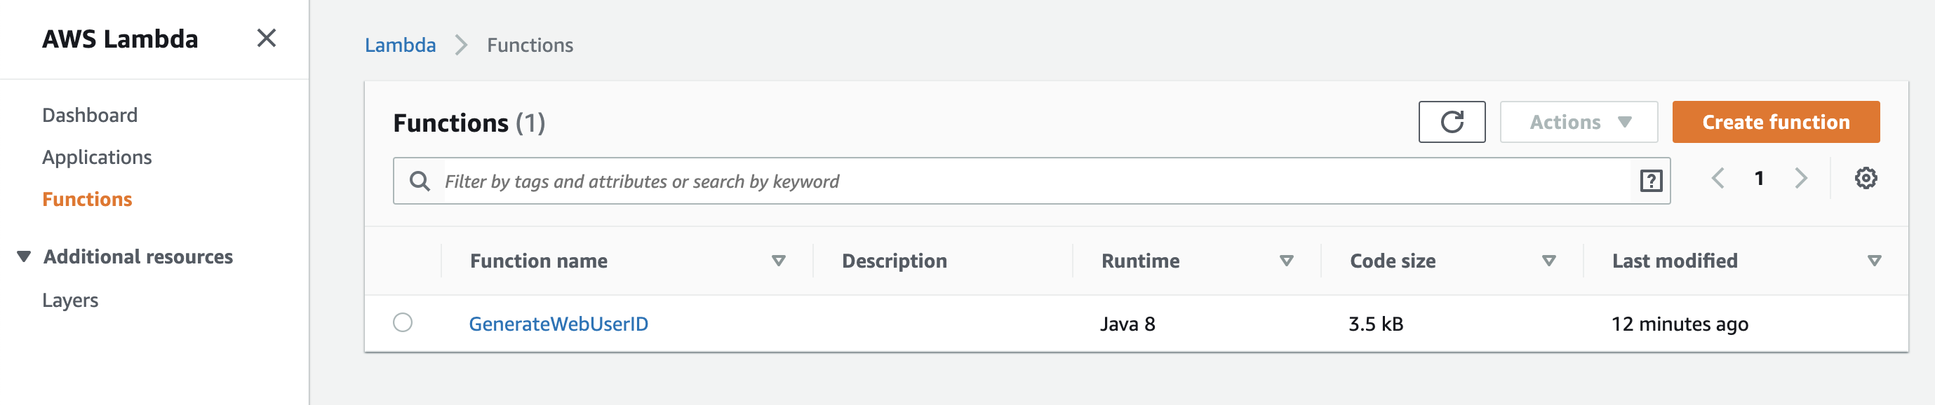Close the AWS Lambda sidebar
The image size is (1935, 405).
click(267, 39)
